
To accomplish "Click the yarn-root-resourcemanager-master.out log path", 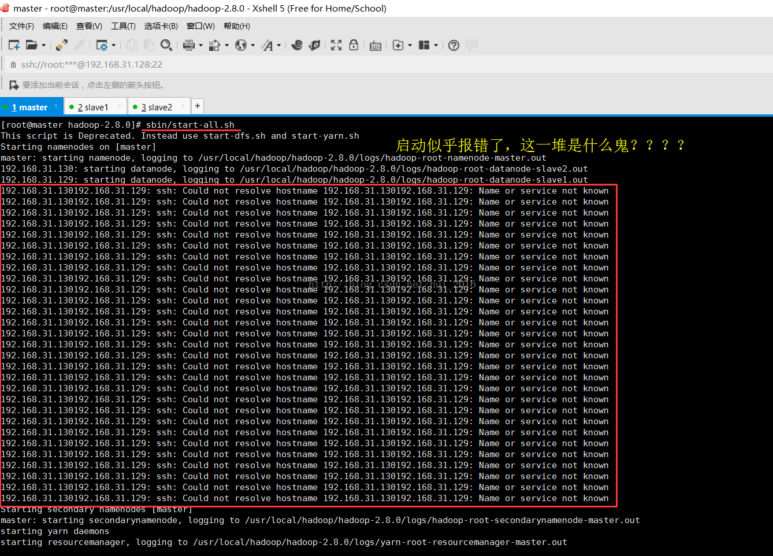I will [380, 542].
